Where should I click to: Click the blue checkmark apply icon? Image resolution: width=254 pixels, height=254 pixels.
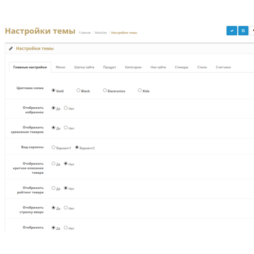pos(231,30)
